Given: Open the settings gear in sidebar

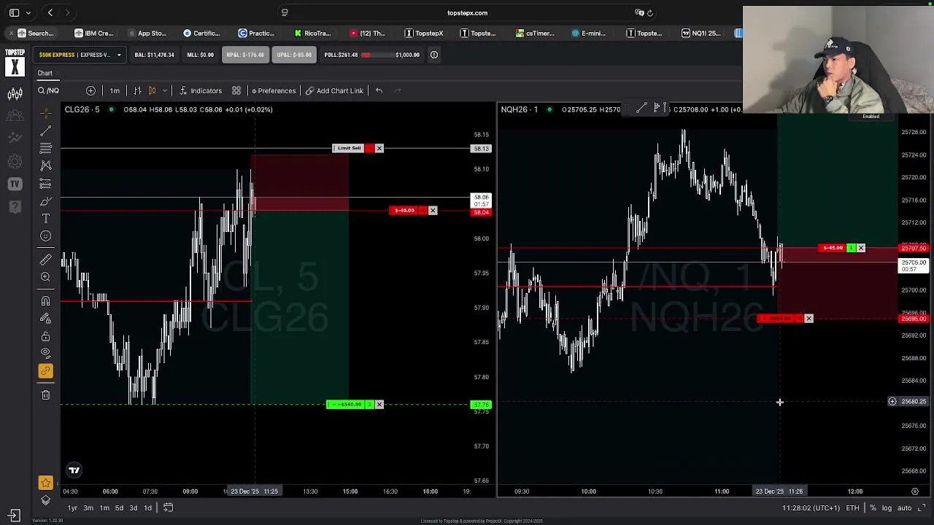Looking at the screenshot, I should click(x=15, y=161).
